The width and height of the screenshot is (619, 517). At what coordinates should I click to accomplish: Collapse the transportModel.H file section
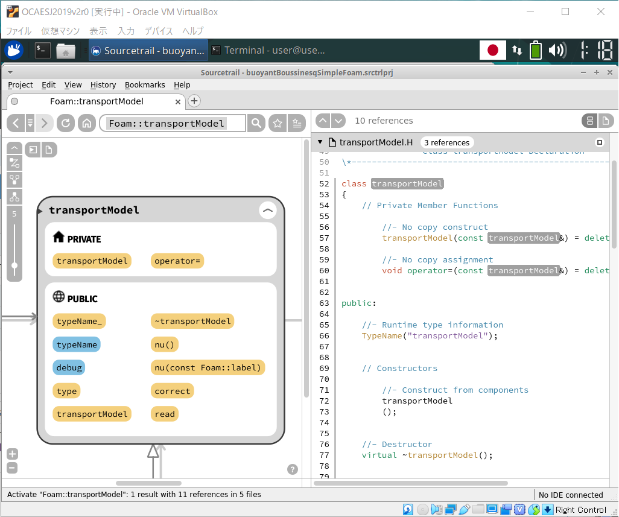coord(320,143)
